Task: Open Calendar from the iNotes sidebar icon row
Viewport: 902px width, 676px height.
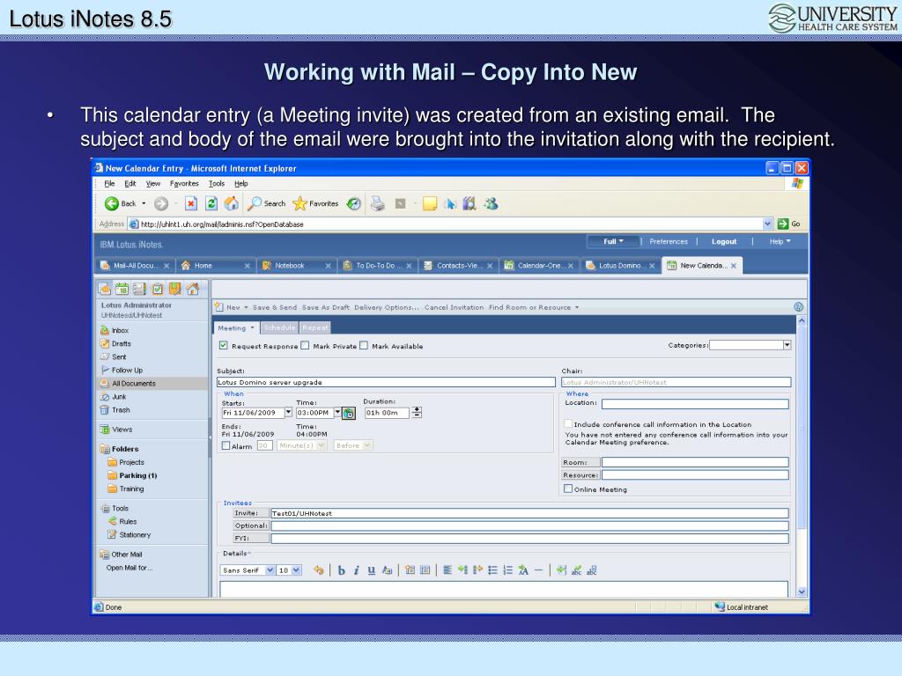Action: [122, 289]
